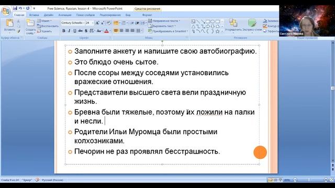Viewport: 335px width, 188px height.
Task: Select the right arrow shape
Action: coord(208,27)
